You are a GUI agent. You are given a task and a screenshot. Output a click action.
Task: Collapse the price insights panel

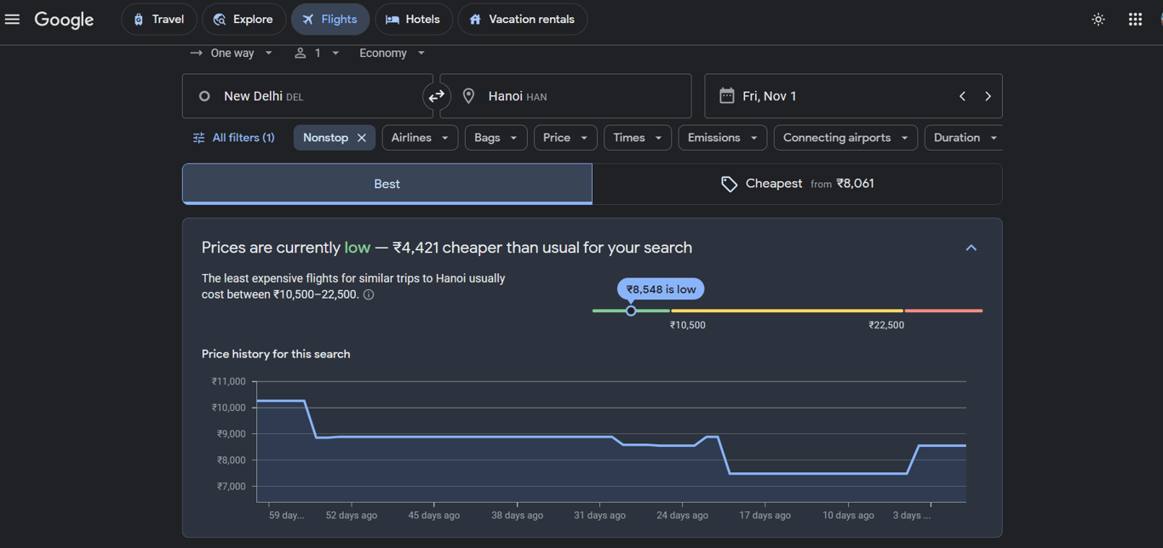(x=971, y=248)
